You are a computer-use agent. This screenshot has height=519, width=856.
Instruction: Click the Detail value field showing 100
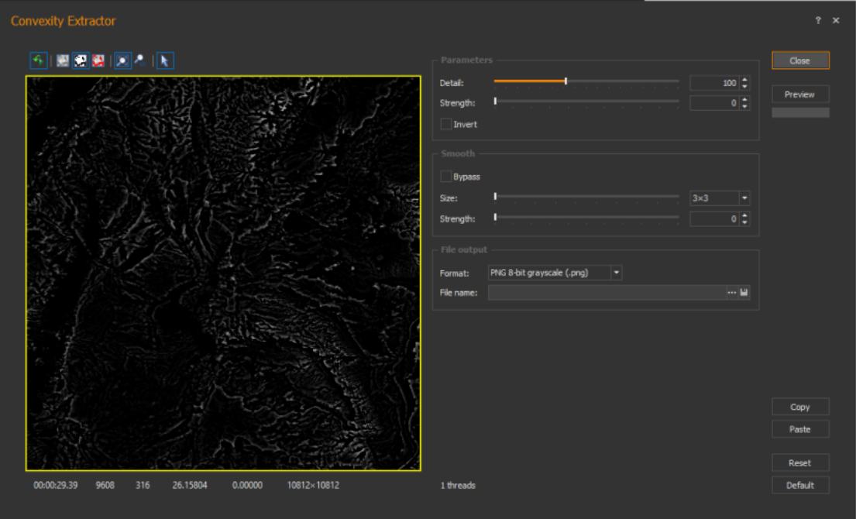pyautogui.click(x=714, y=83)
